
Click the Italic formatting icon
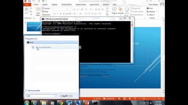[x=58, y=14]
